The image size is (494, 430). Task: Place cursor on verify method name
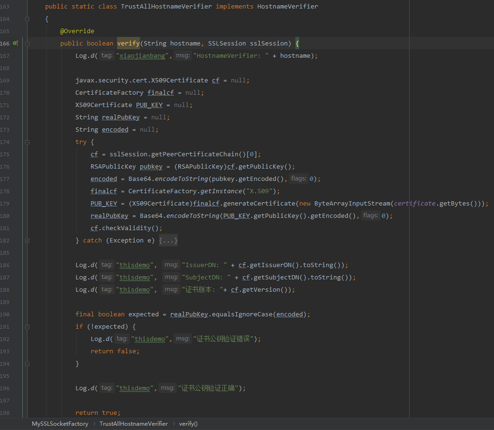[x=128, y=44]
